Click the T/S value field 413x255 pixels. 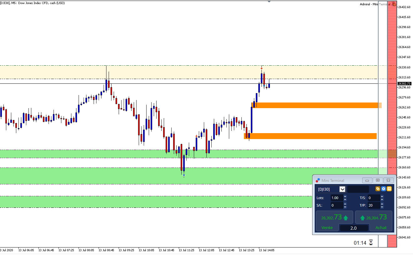tap(374, 198)
